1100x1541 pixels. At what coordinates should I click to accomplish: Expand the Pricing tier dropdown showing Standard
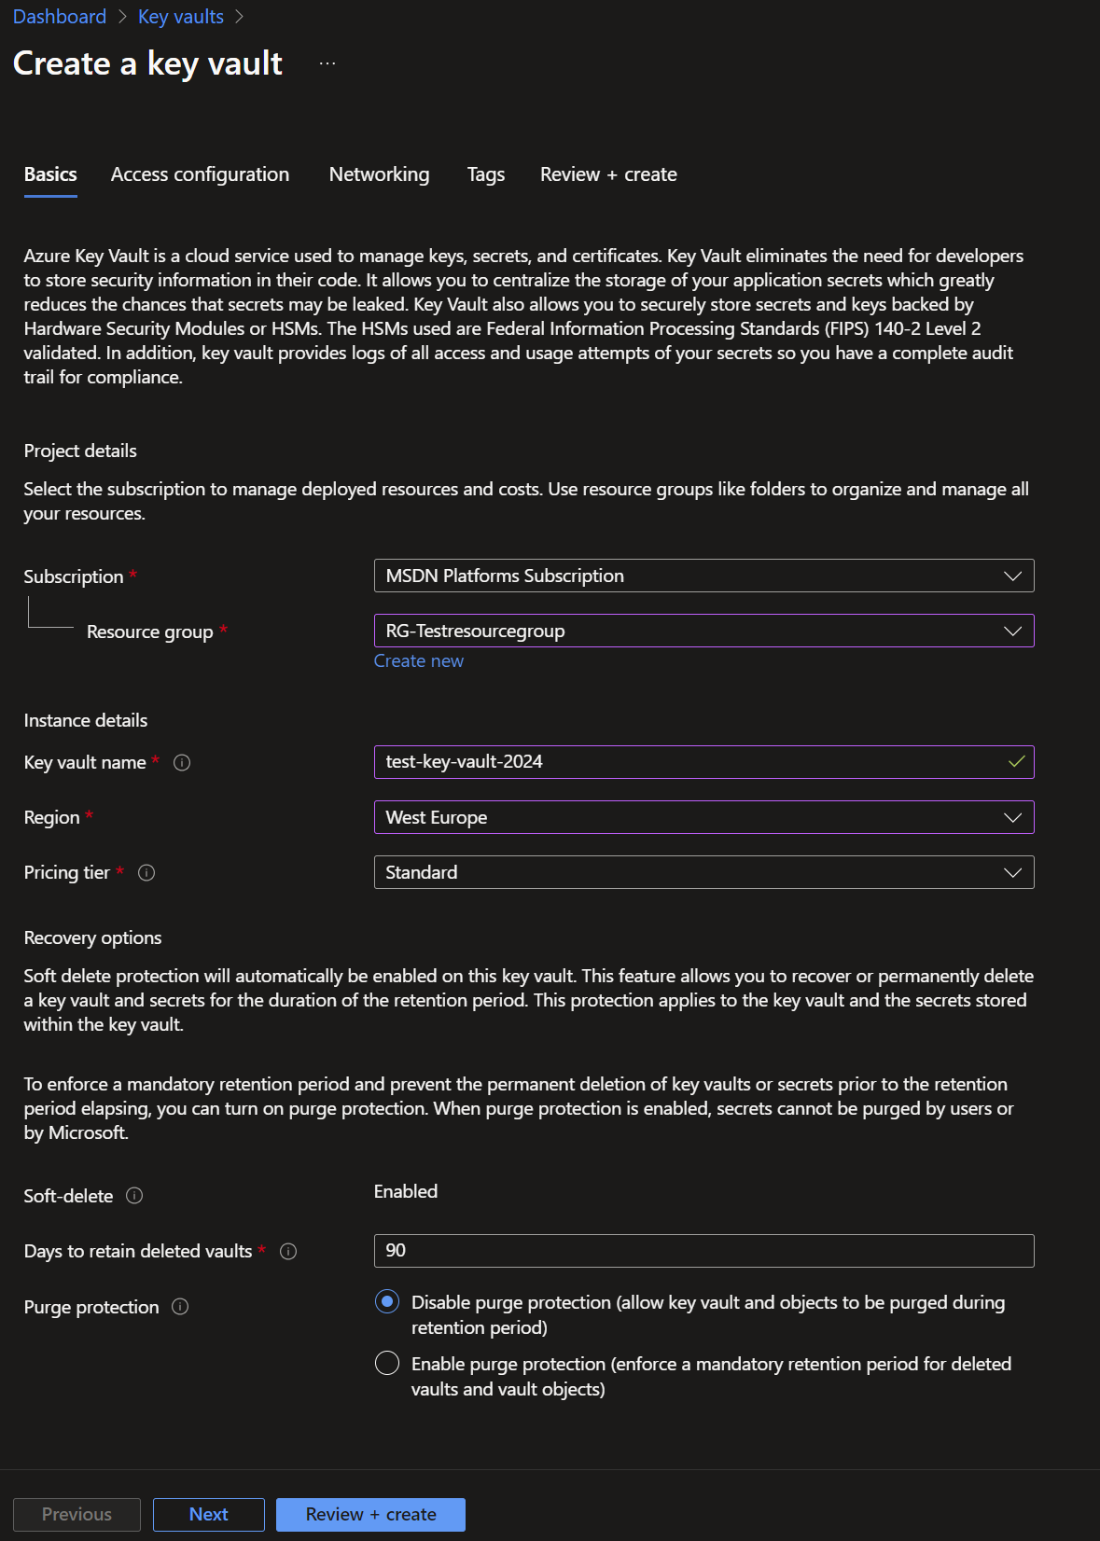(703, 872)
